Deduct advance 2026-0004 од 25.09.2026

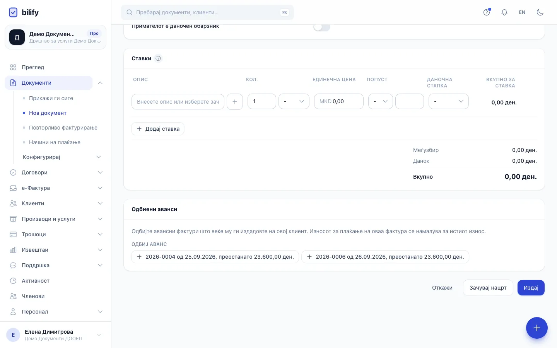tap(215, 257)
